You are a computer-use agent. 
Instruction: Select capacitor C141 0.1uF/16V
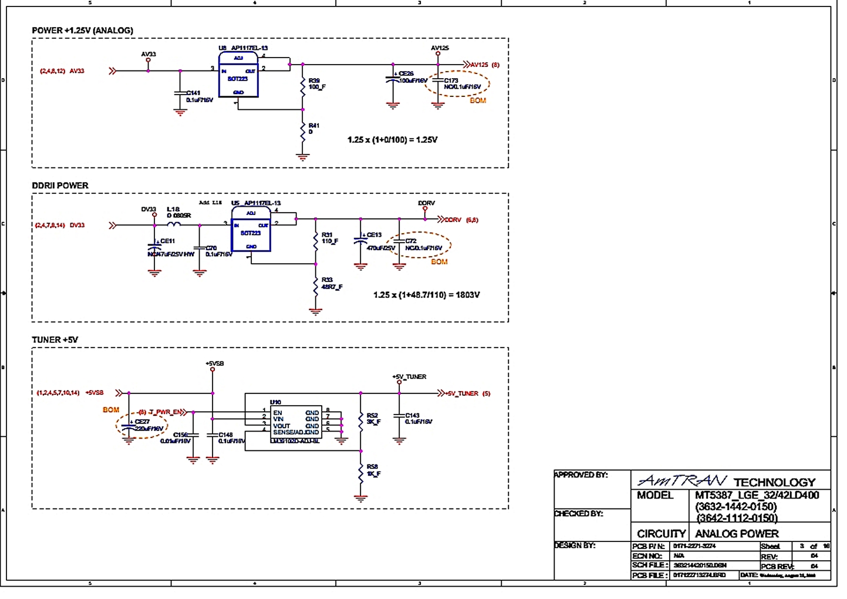pyautogui.click(x=180, y=93)
